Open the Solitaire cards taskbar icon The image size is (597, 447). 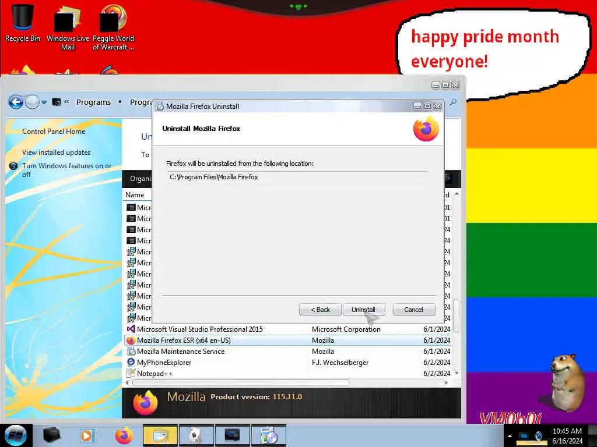[196, 435]
